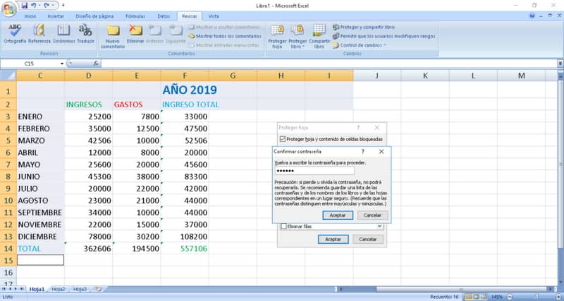Click Proteger y compartir libro
The image size is (564, 301).
pos(364,27)
